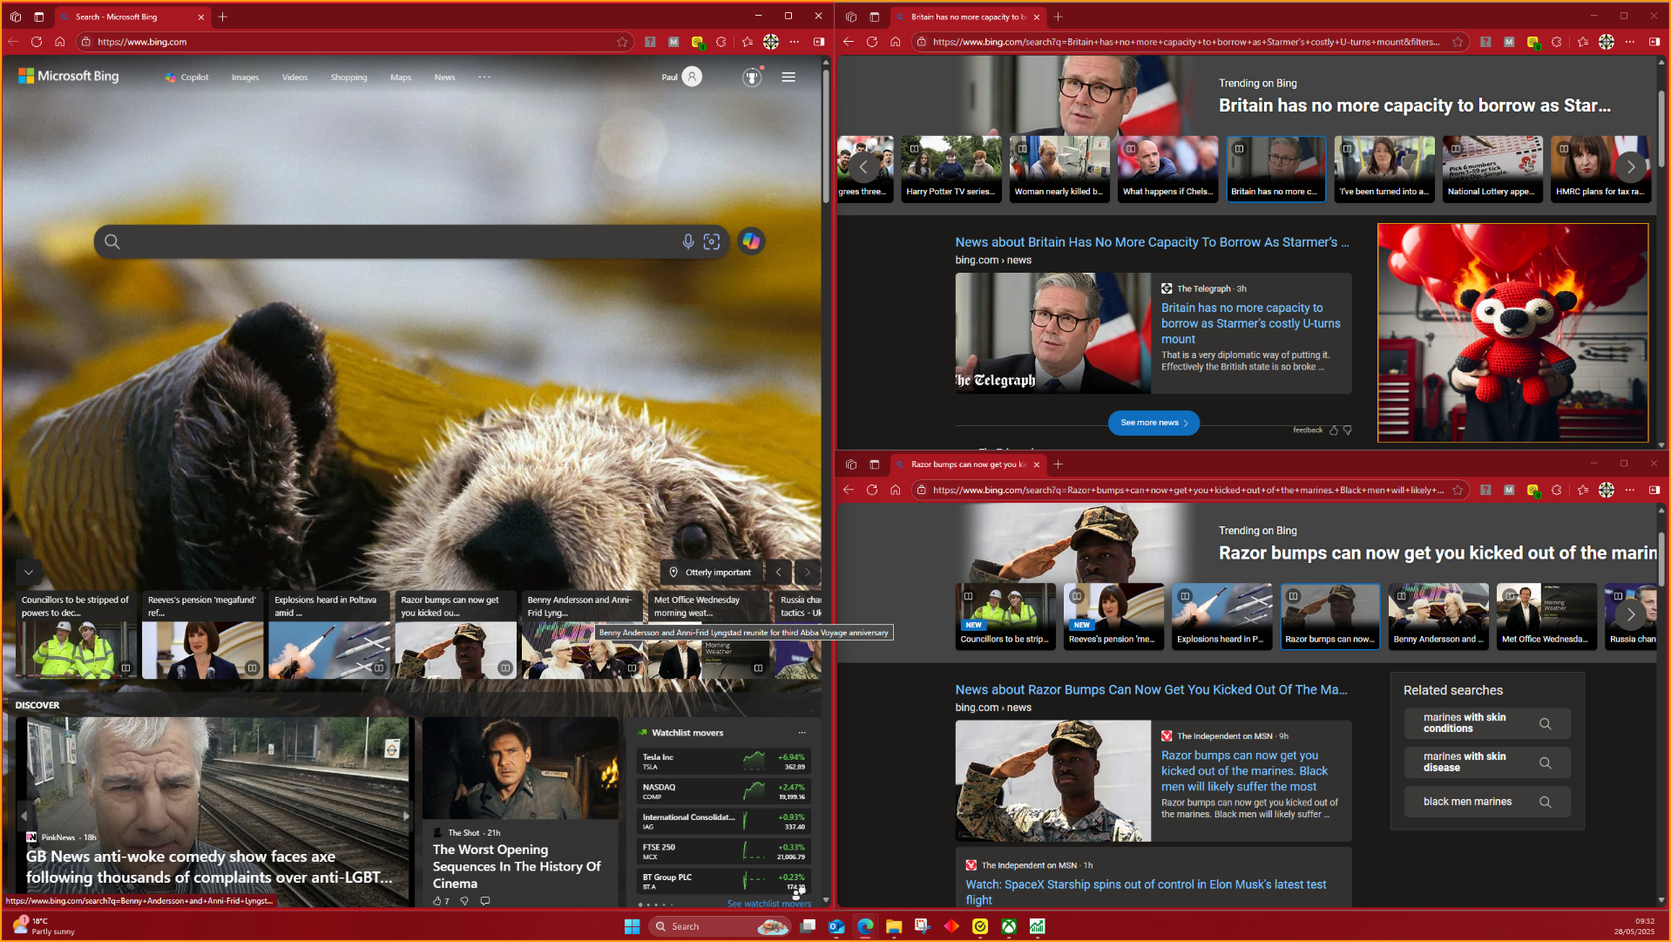Open Microsoft Rewards trophy icon on Bing homepage
The height and width of the screenshot is (942, 1671).
coord(752,78)
